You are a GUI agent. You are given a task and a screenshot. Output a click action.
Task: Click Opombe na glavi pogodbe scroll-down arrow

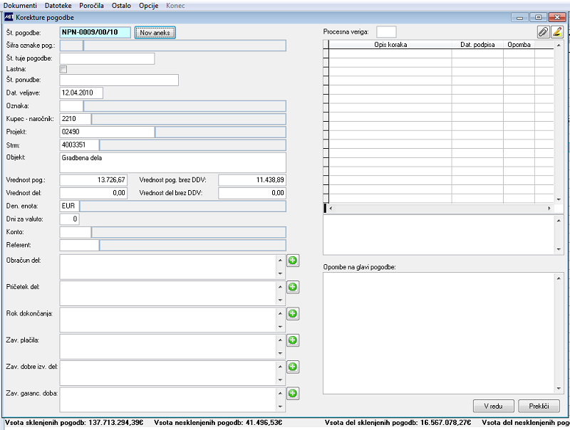[559, 389]
